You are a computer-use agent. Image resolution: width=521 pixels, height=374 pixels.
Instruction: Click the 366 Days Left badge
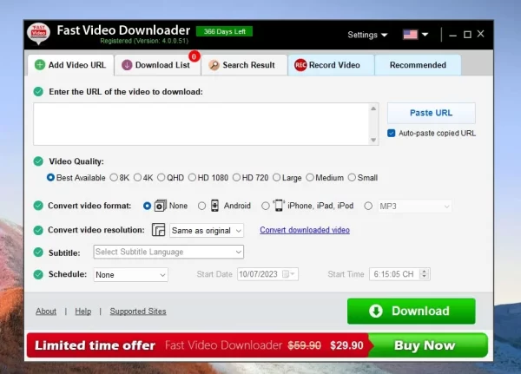click(x=224, y=31)
